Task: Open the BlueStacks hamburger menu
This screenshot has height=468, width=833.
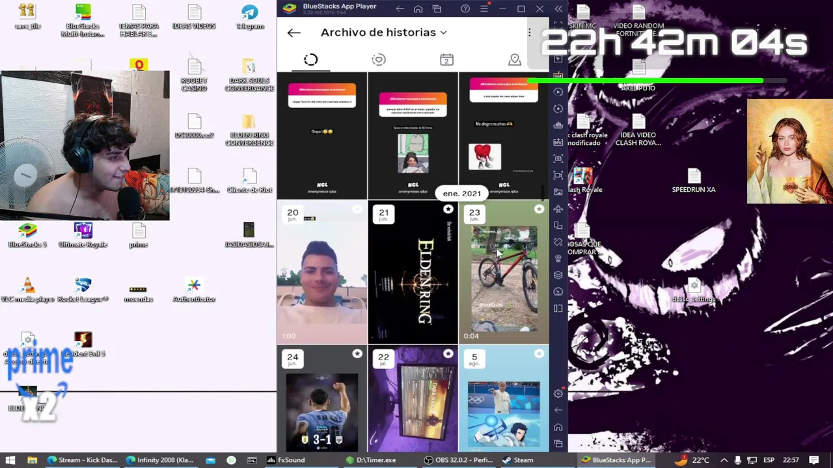Action: [484, 9]
